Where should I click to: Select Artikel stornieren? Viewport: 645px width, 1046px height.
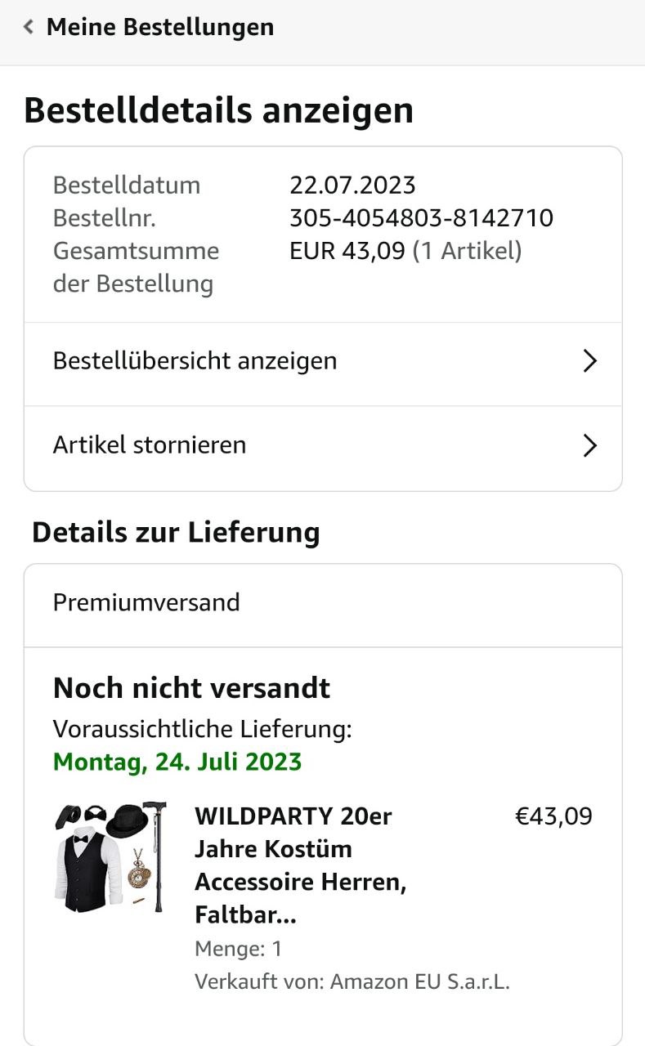tap(150, 445)
